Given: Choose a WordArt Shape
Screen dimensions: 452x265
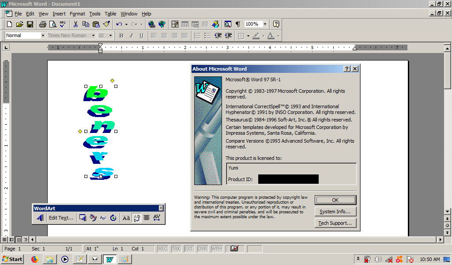Looking at the screenshot, I should pyautogui.click(x=103, y=218).
